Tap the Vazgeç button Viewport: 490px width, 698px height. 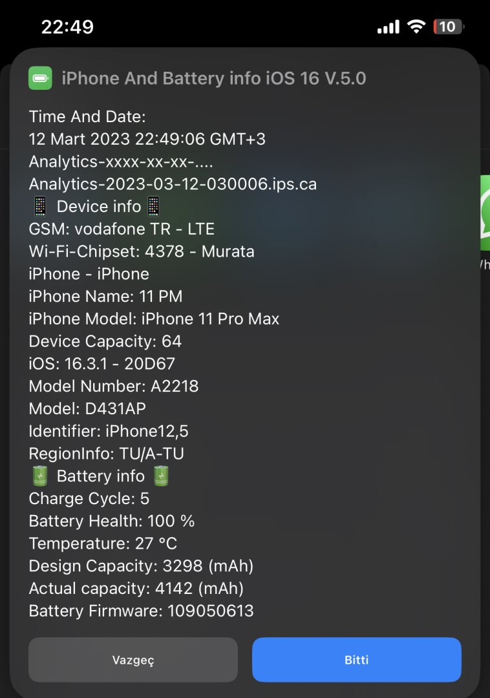pos(133,660)
